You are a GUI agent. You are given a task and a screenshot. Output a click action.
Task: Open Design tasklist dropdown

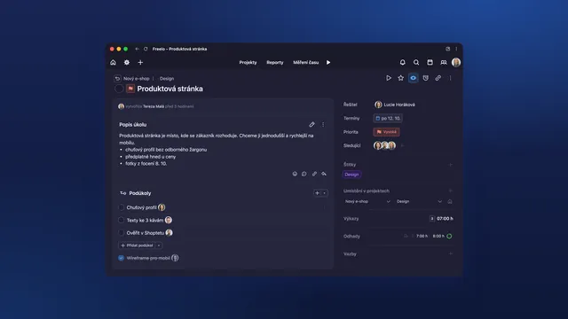pyautogui.click(x=419, y=201)
